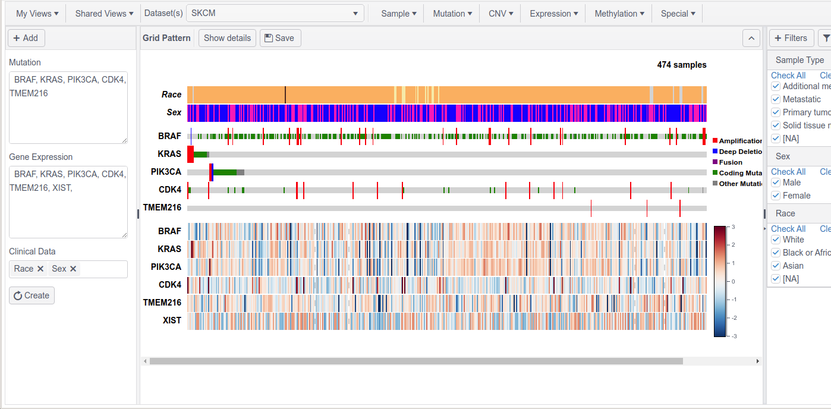Screen dimensions: 831x409
Task: Click the Show details button
Action: tap(227, 38)
